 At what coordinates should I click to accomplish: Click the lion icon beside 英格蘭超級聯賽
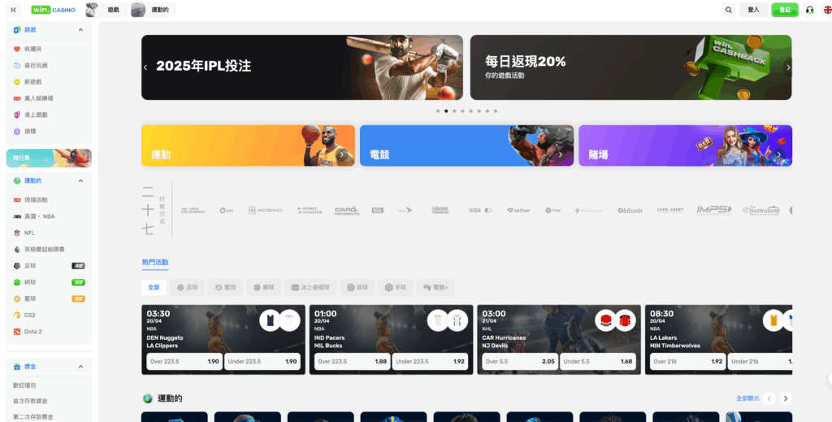coord(17,250)
